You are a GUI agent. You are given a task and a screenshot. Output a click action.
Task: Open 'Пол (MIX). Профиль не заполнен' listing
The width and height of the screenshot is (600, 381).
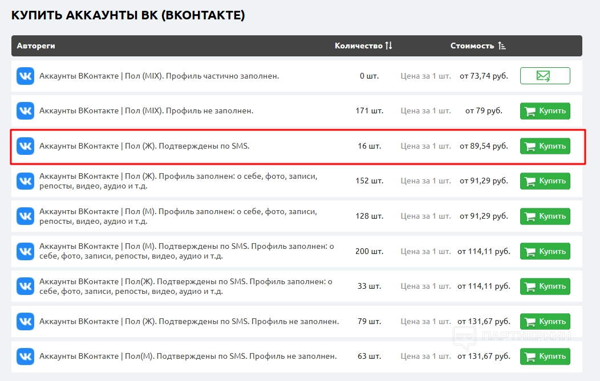pyautogui.click(x=146, y=111)
